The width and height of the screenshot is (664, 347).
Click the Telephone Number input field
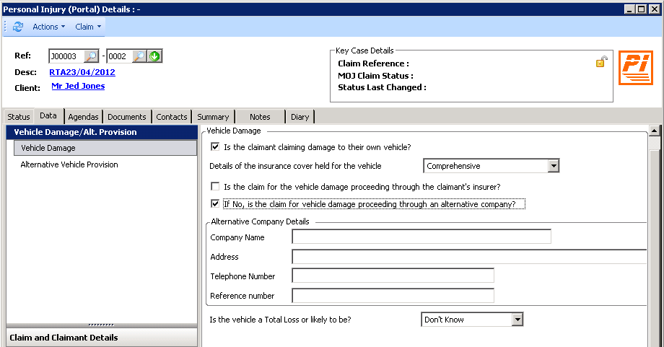tap(393, 276)
